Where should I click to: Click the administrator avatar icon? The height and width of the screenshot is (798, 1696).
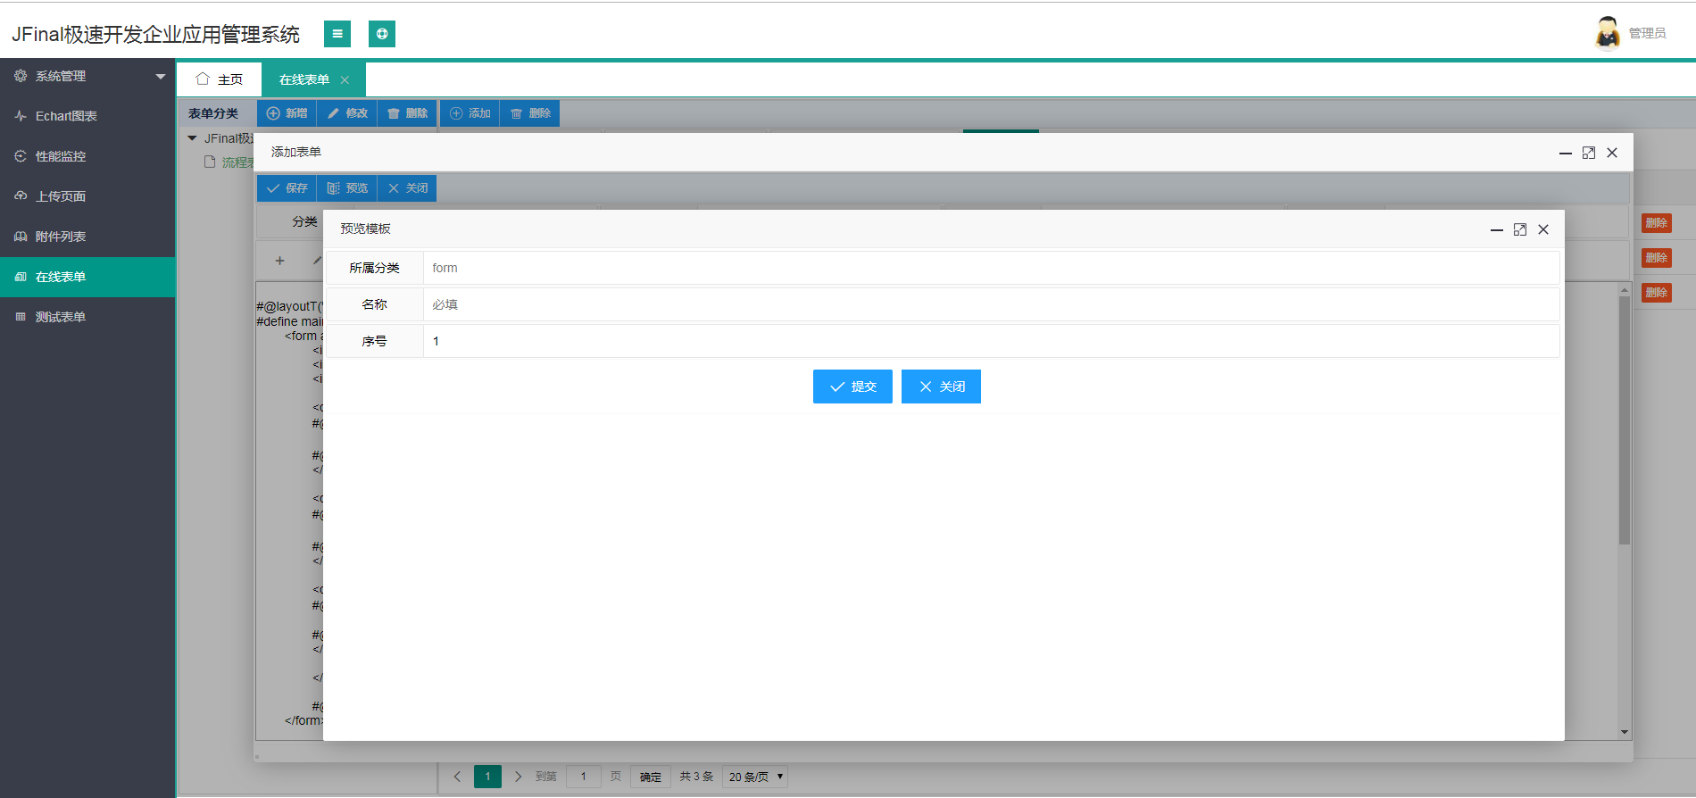coord(1608,33)
